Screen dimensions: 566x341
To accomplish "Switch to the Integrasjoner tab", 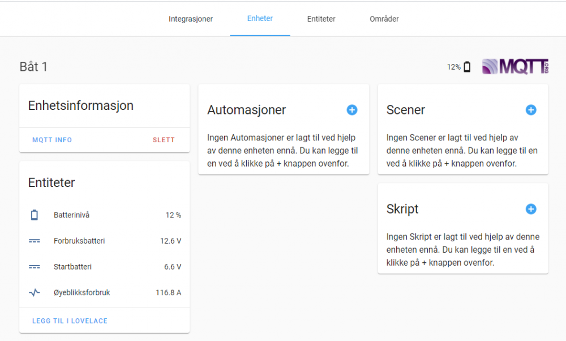I will [x=191, y=19].
